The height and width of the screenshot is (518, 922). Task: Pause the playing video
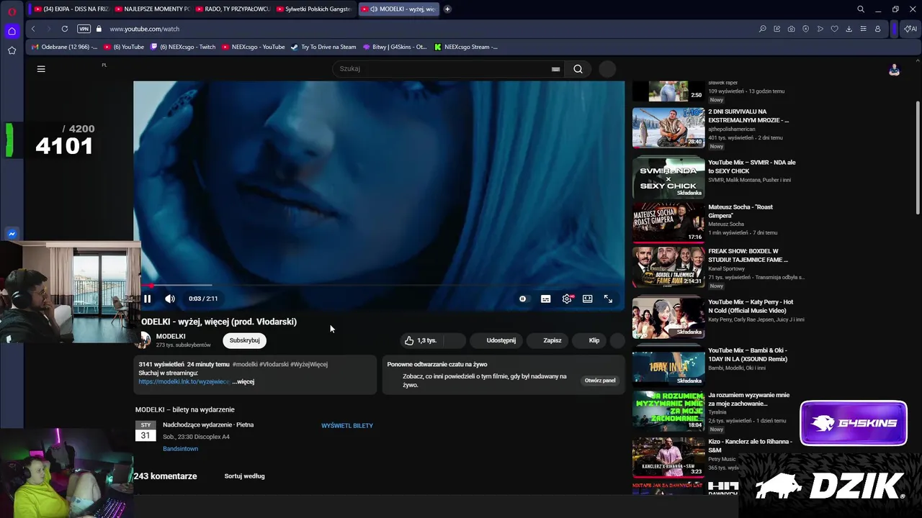[x=147, y=299]
